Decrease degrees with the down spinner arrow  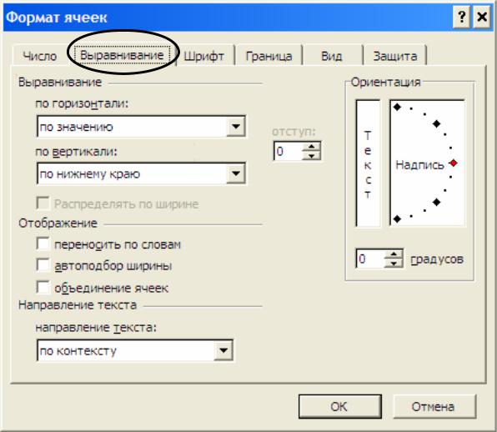click(394, 263)
